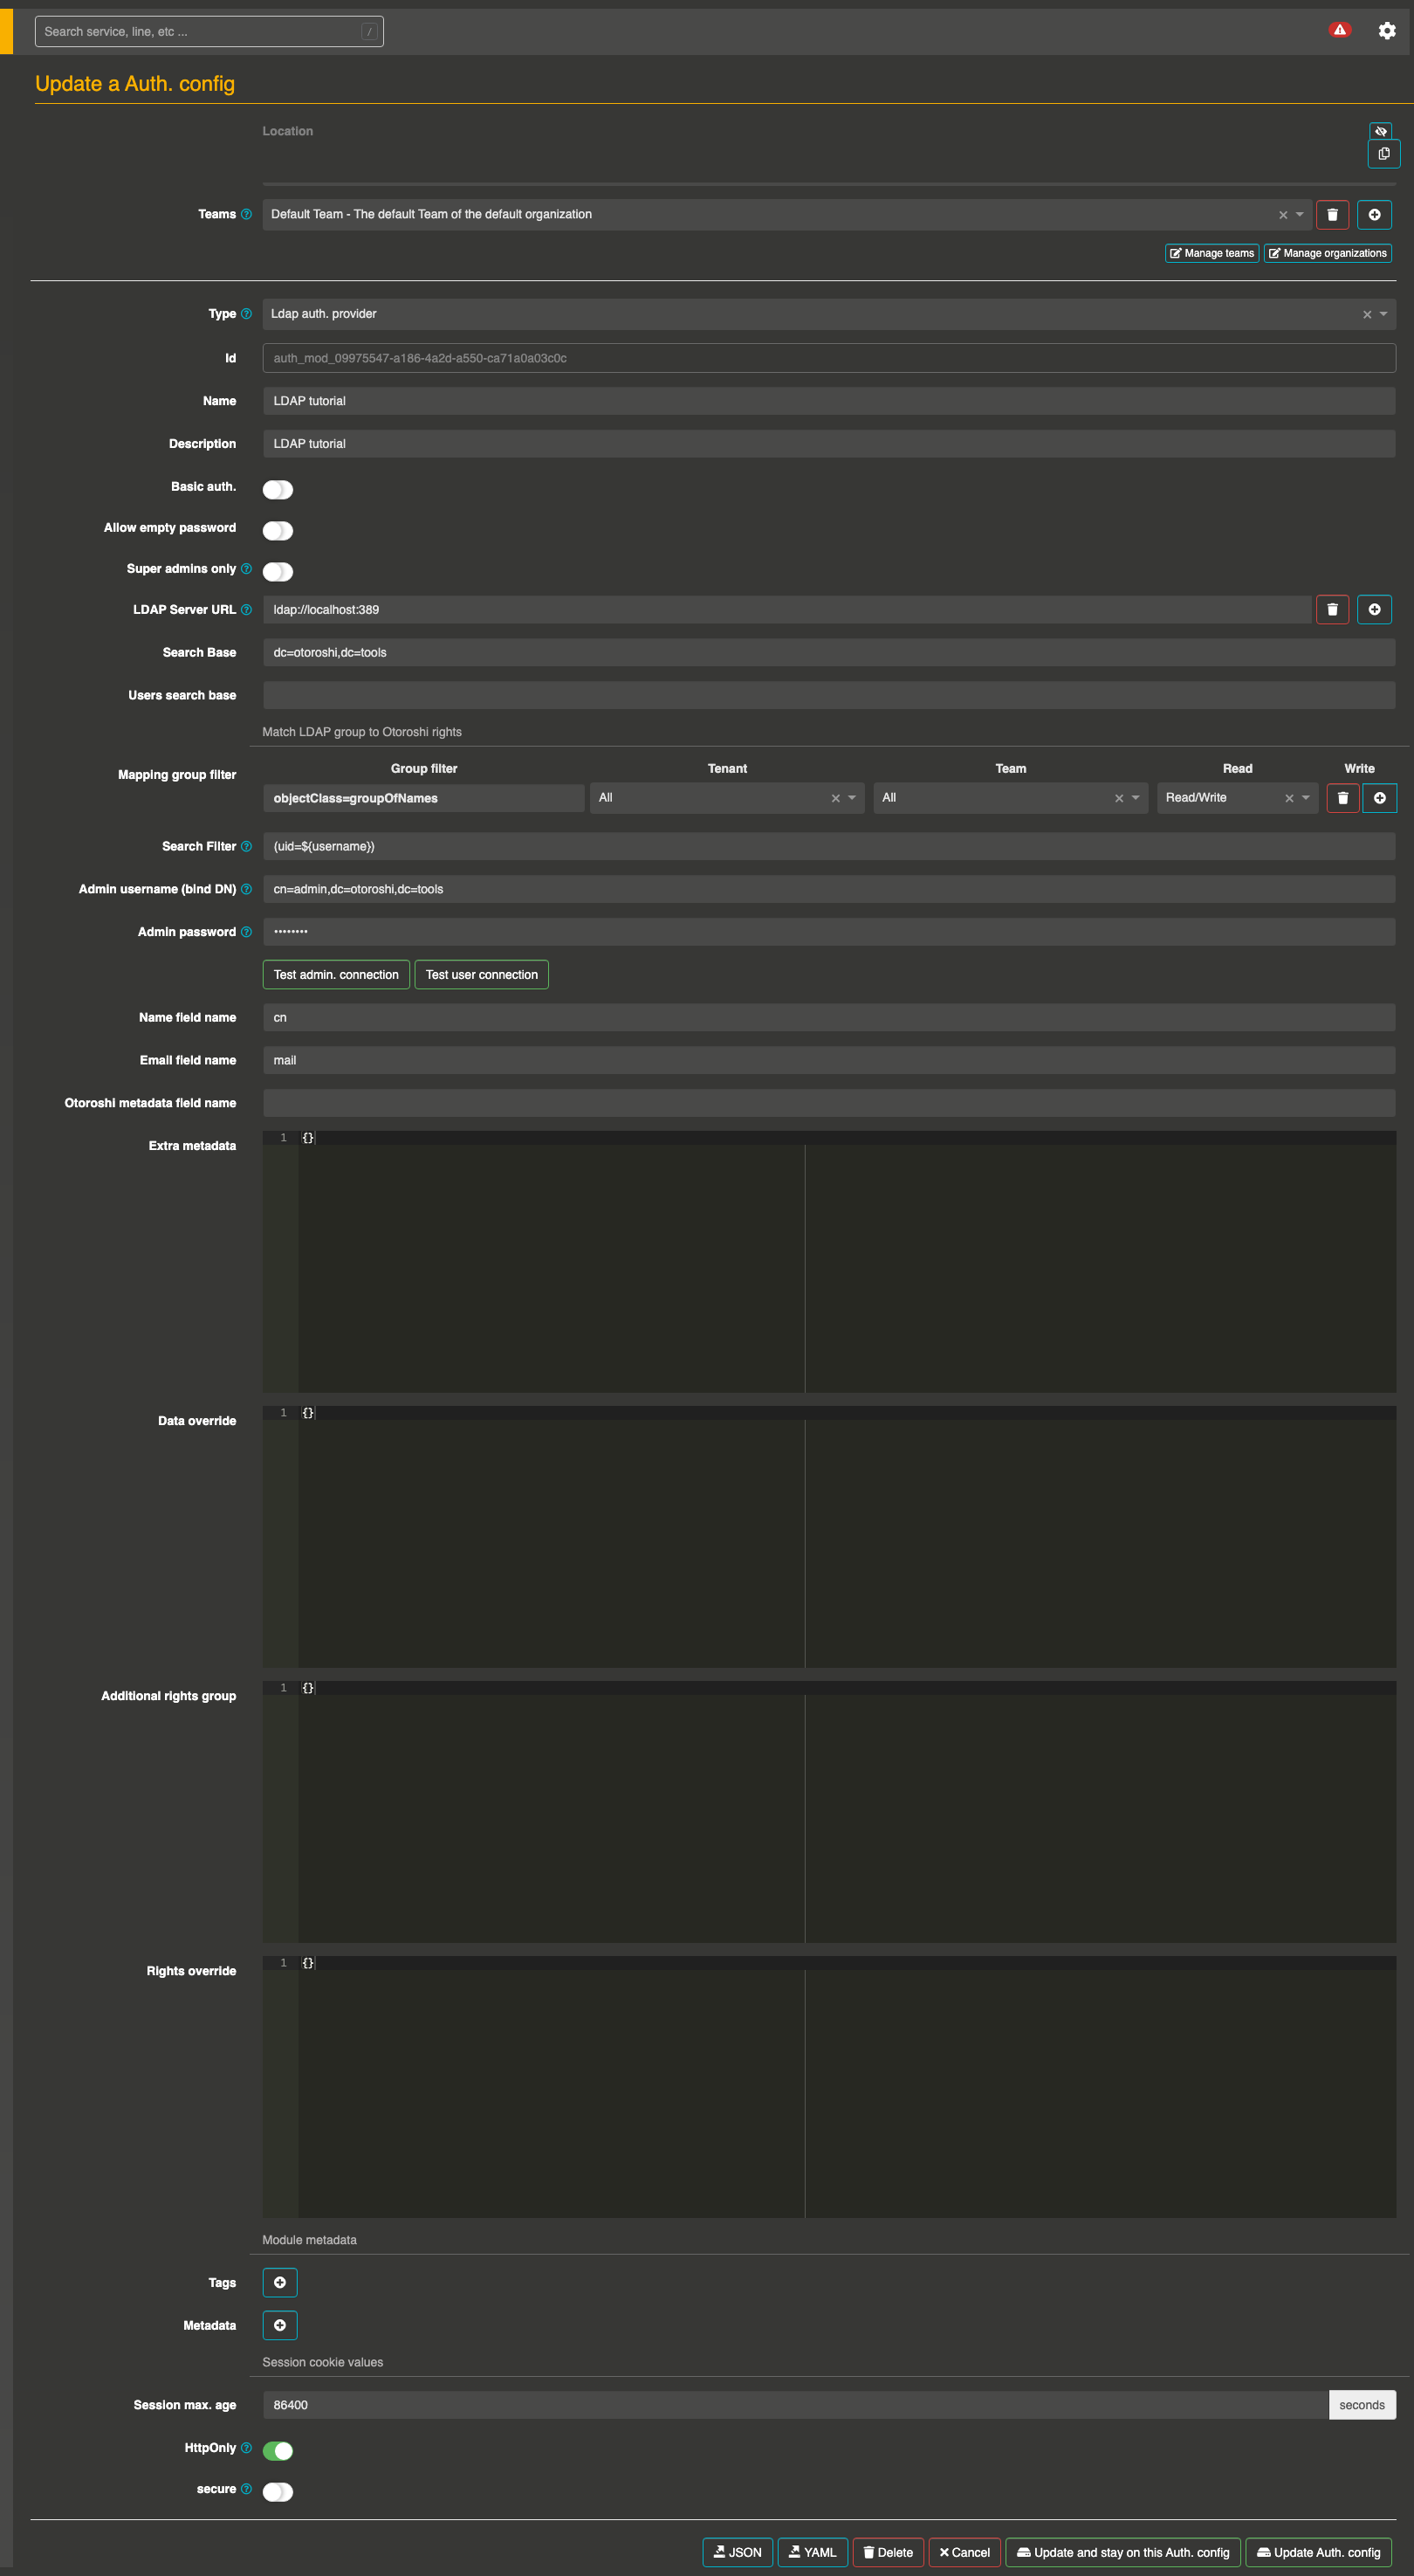Add a new LDAP Server URL
This screenshot has height=2576, width=1414.
point(1374,610)
